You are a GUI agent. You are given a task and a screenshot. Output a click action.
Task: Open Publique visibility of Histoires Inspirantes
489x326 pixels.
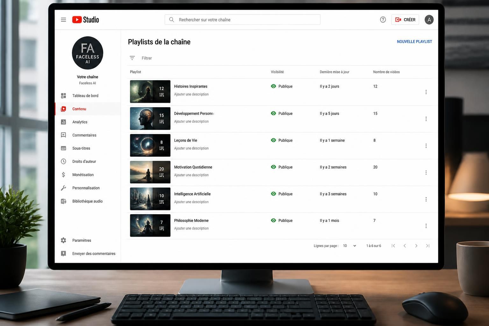coord(285,86)
